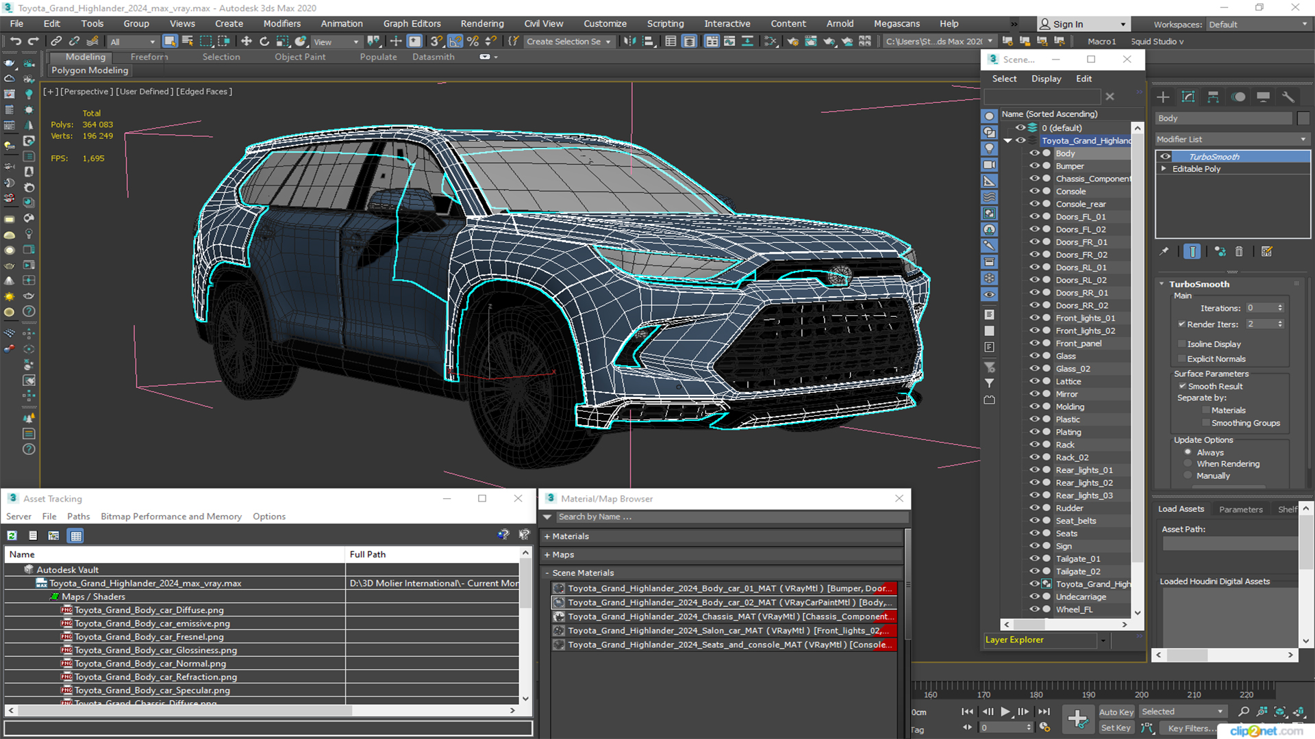Screen dimensions: 1315x739
Task: Hide the Bumper object via eye icon
Action: coord(1034,166)
